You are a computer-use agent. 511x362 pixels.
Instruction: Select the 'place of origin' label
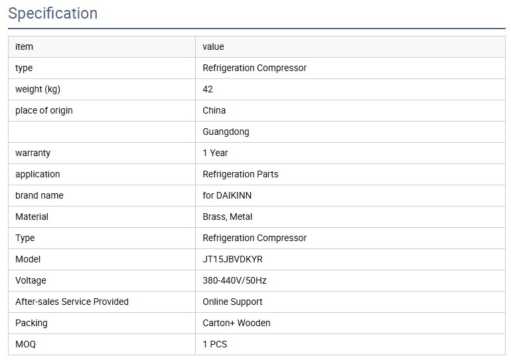click(44, 110)
